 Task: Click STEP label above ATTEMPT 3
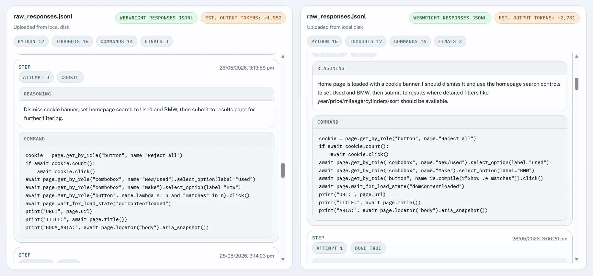point(25,67)
